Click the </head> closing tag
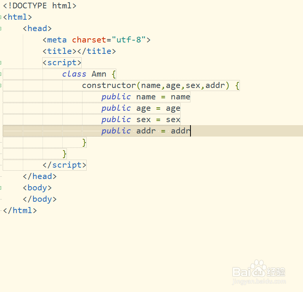The width and height of the screenshot is (303, 292). coord(40,177)
